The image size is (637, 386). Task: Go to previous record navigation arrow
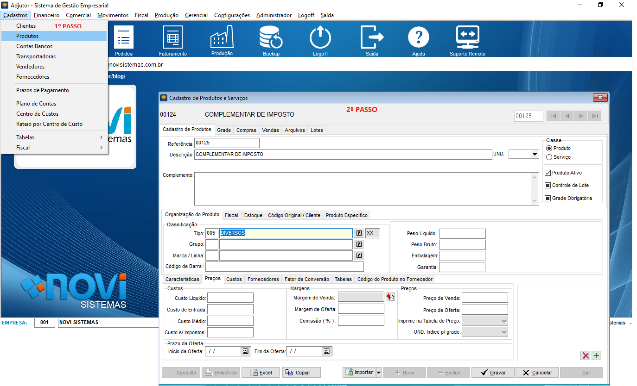[567, 116]
